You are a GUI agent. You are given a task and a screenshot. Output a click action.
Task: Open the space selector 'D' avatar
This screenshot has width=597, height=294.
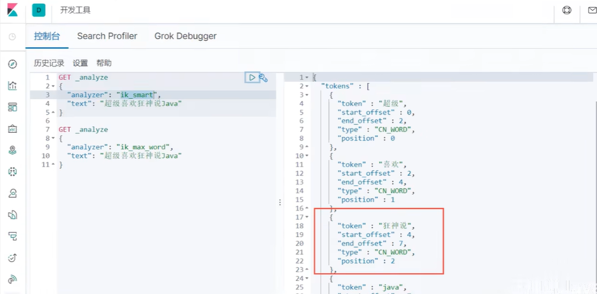[39, 10]
